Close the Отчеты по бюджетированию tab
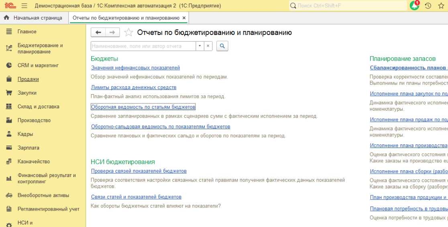 click(184, 18)
